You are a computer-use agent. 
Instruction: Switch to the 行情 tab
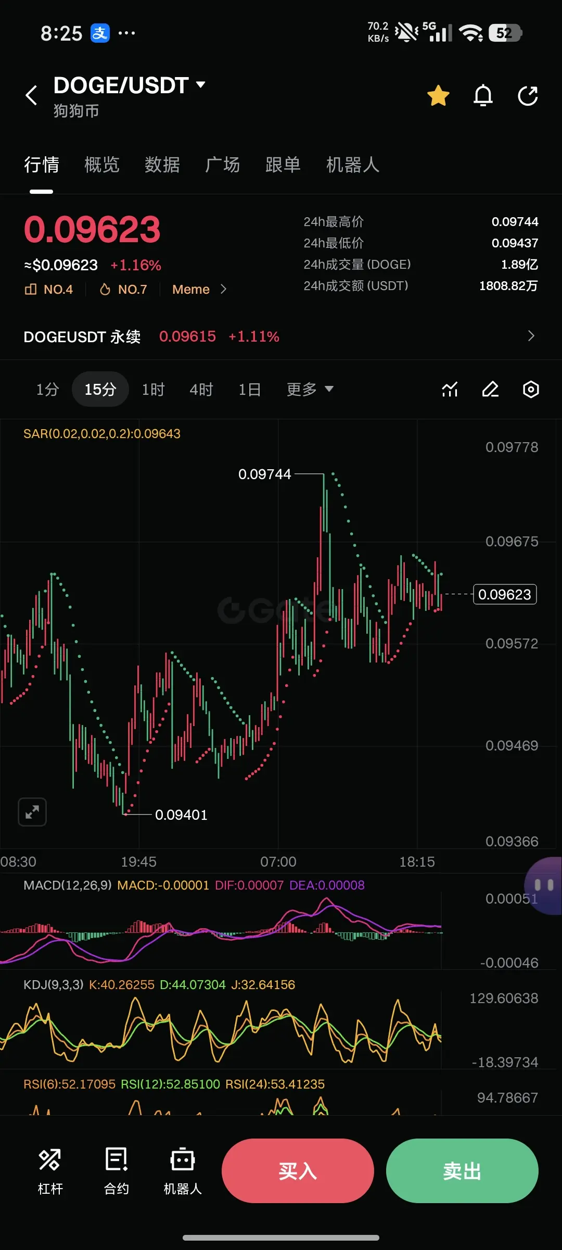[42, 165]
